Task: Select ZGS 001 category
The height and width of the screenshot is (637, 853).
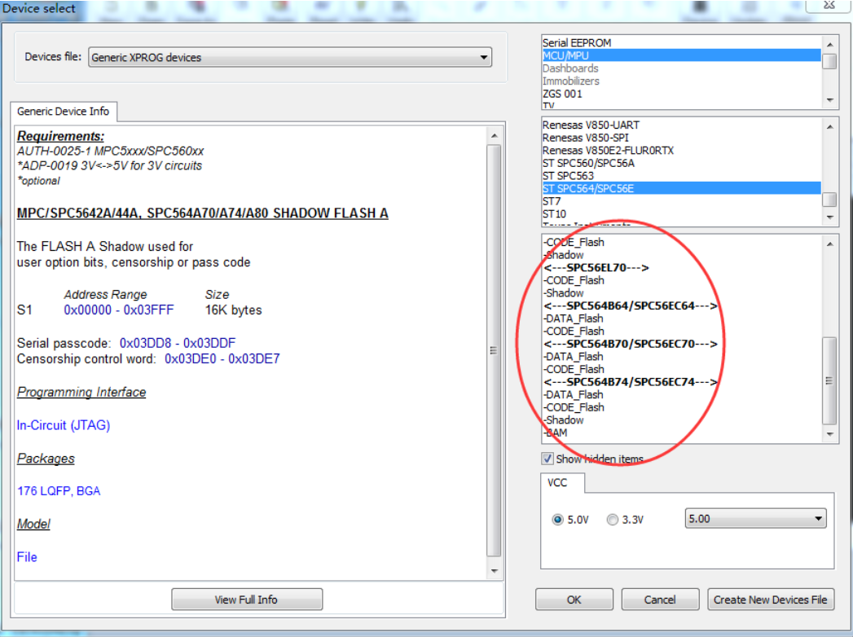Action: coord(681,94)
